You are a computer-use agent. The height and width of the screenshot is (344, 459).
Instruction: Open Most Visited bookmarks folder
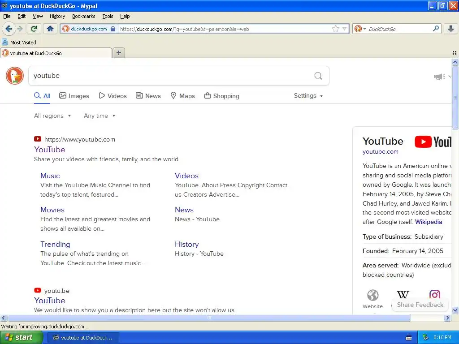(x=19, y=43)
